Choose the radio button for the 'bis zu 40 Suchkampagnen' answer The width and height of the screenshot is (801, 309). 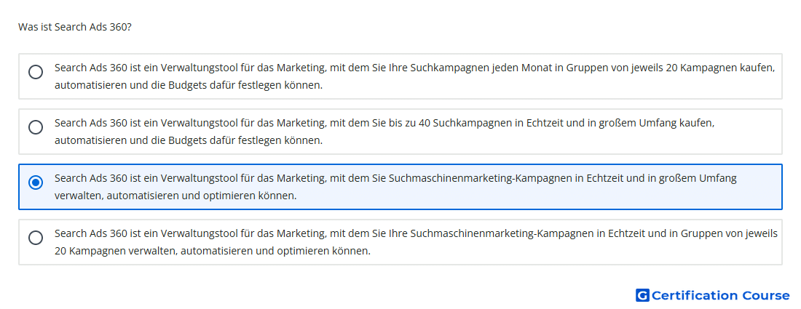tap(36, 127)
